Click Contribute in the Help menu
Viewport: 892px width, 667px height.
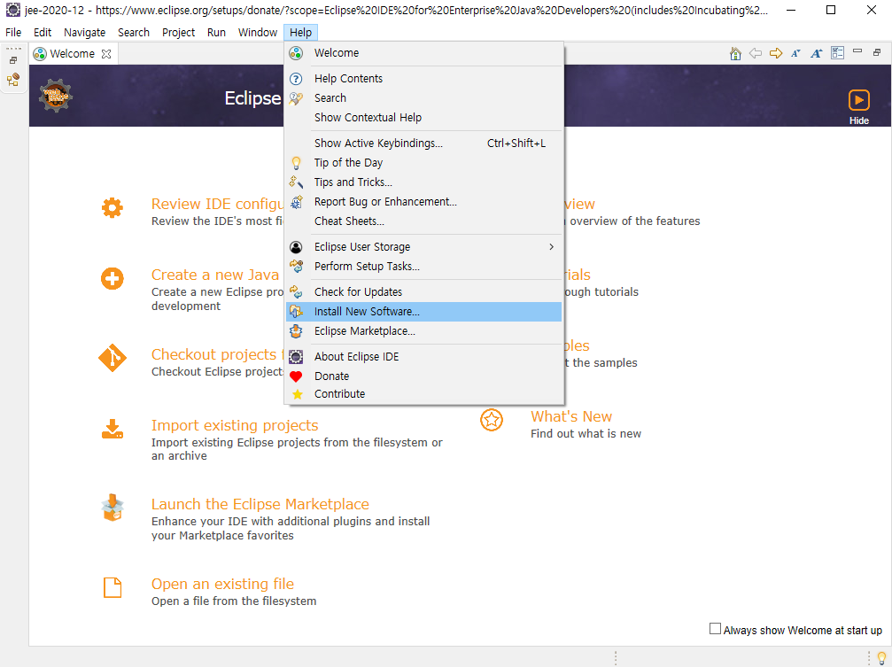point(423,394)
